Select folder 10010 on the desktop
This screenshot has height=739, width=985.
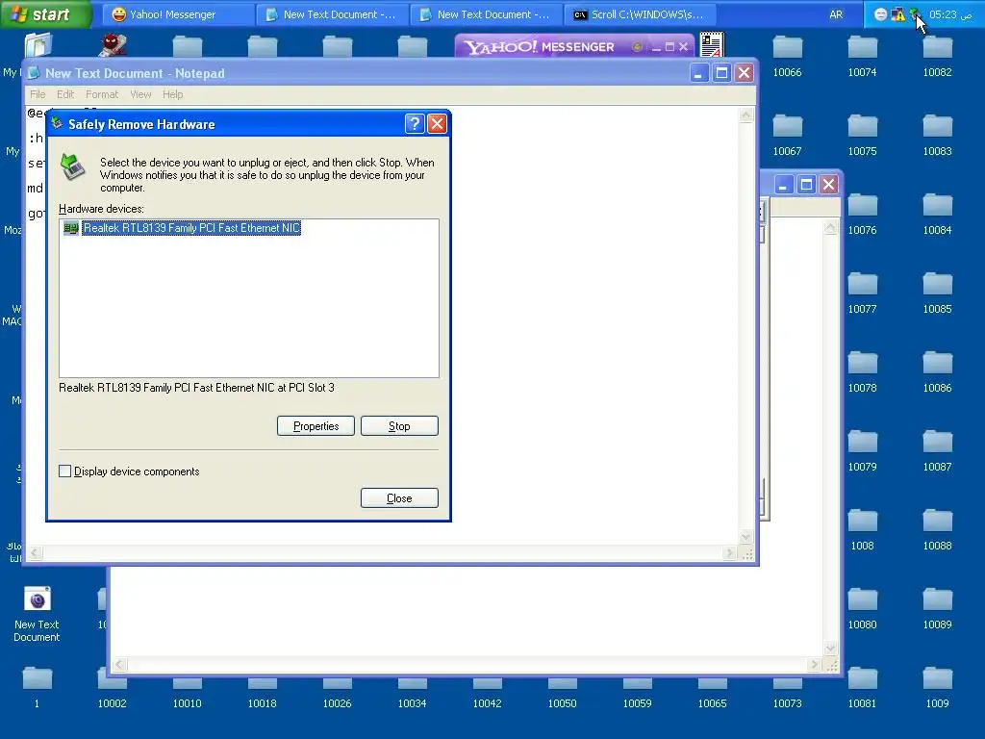click(x=188, y=694)
